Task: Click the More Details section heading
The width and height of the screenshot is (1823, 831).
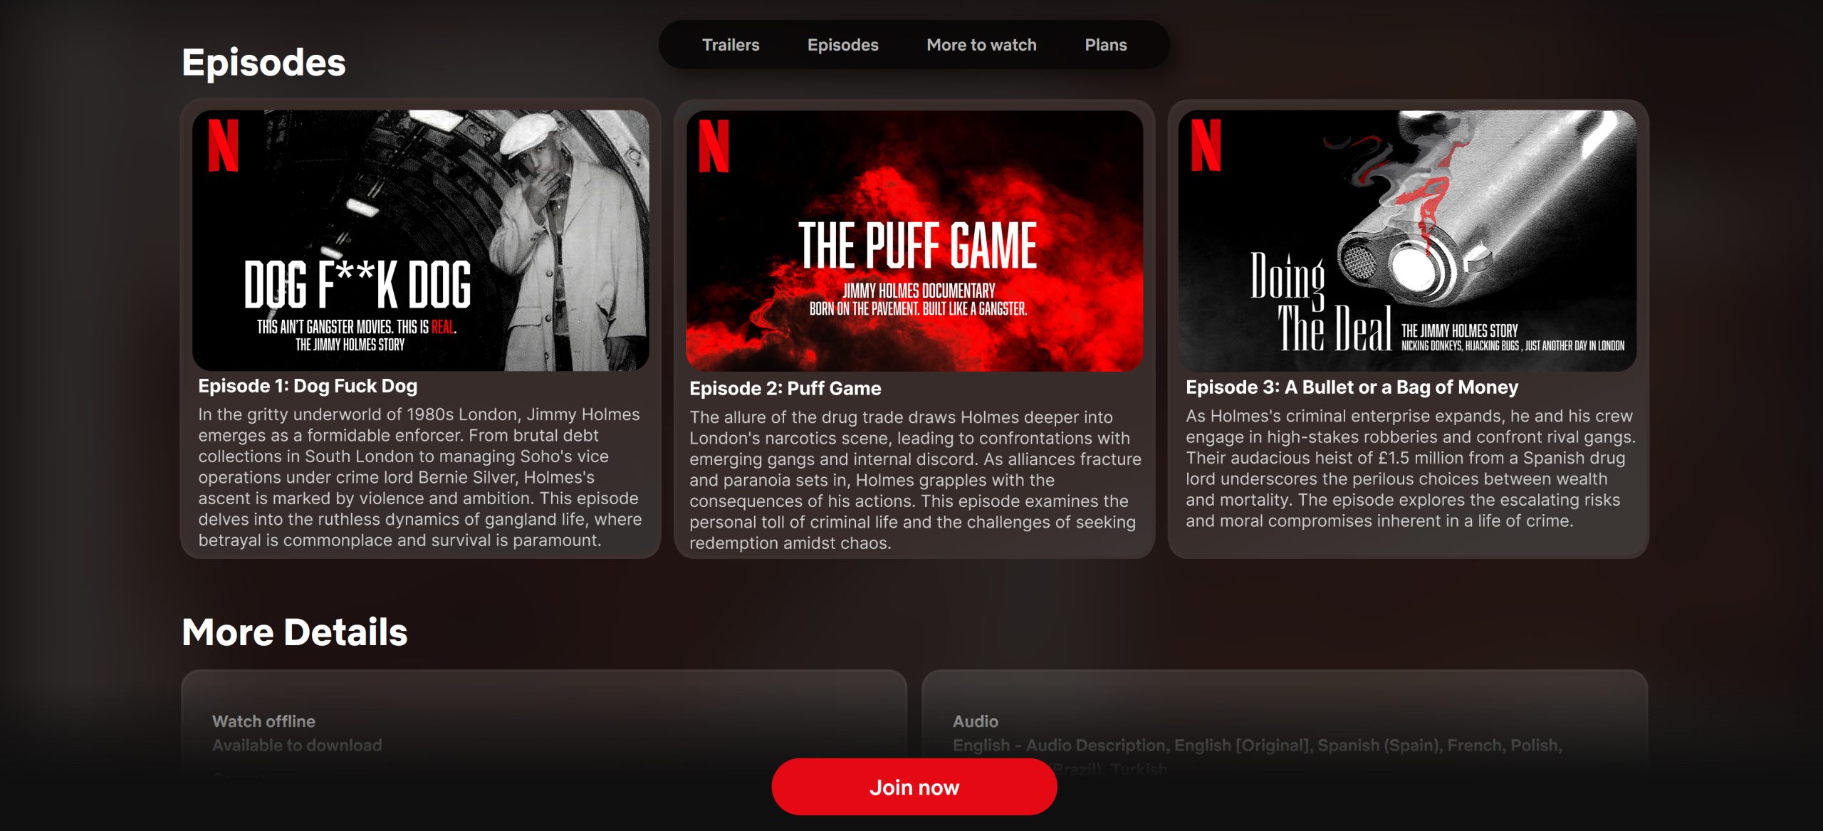Action: (295, 632)
